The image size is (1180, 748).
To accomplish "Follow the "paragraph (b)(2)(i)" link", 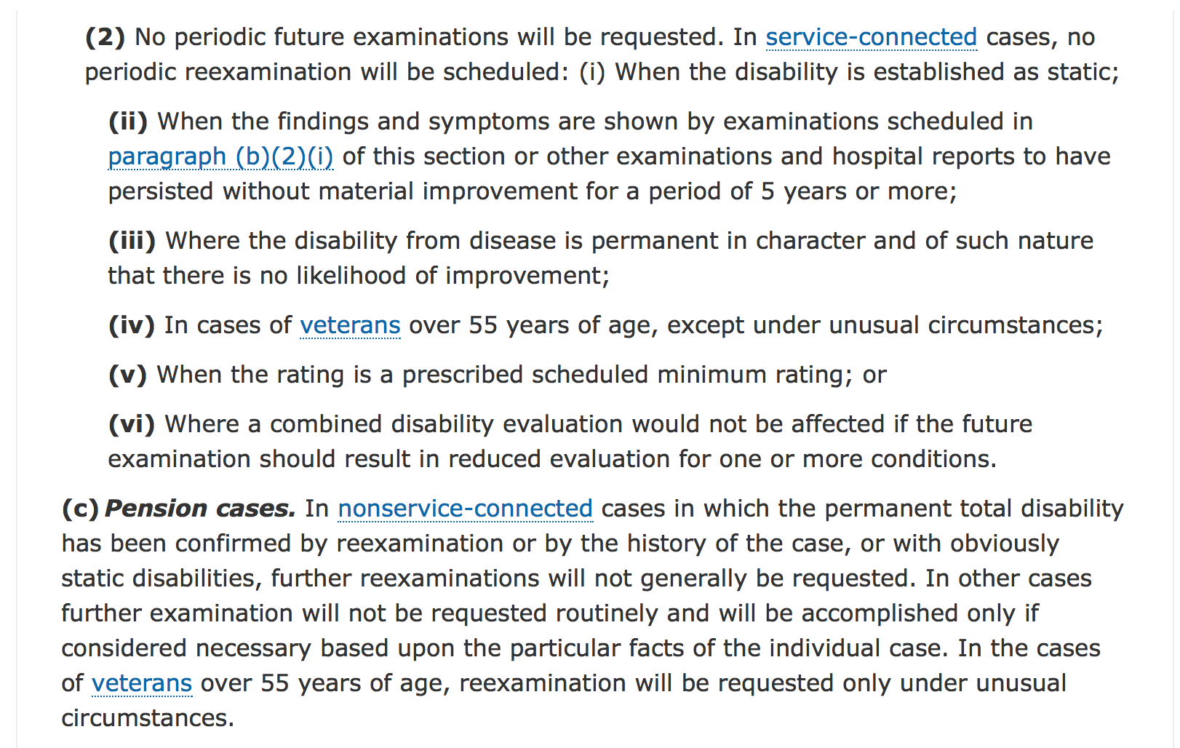I will tap(220, 156).
